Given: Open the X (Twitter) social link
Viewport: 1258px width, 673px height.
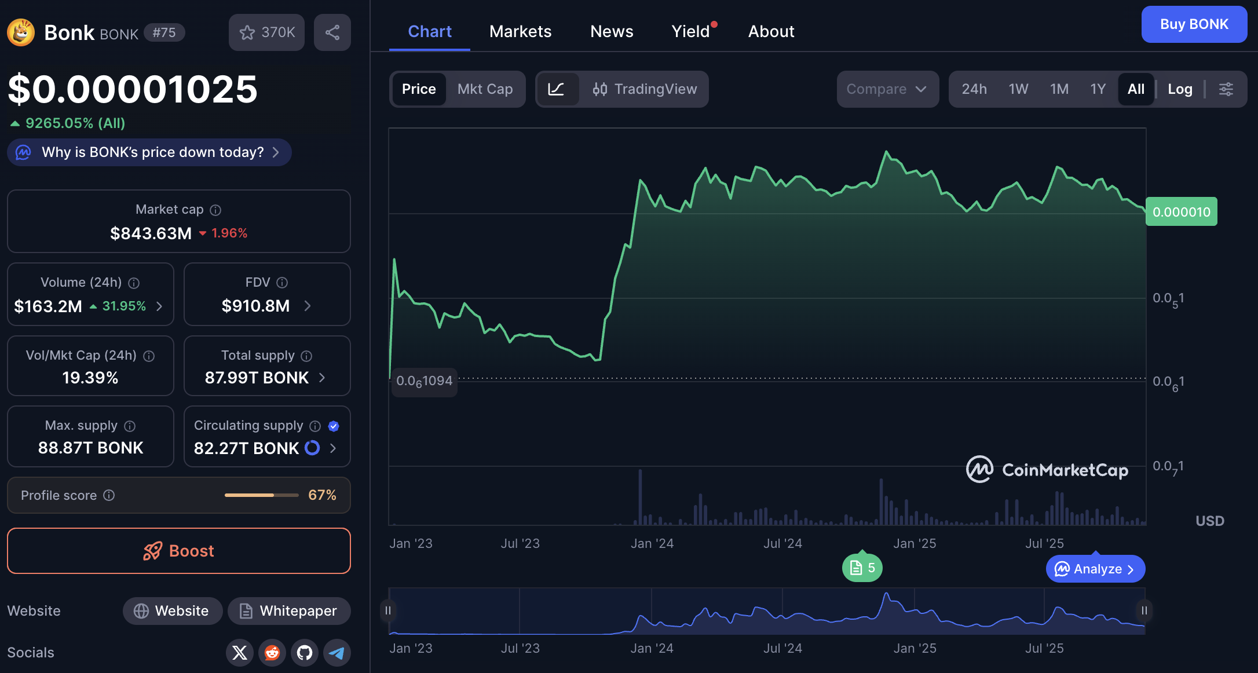Looking at the screenshot, I should pyautogui.click(x=240, y=653).
